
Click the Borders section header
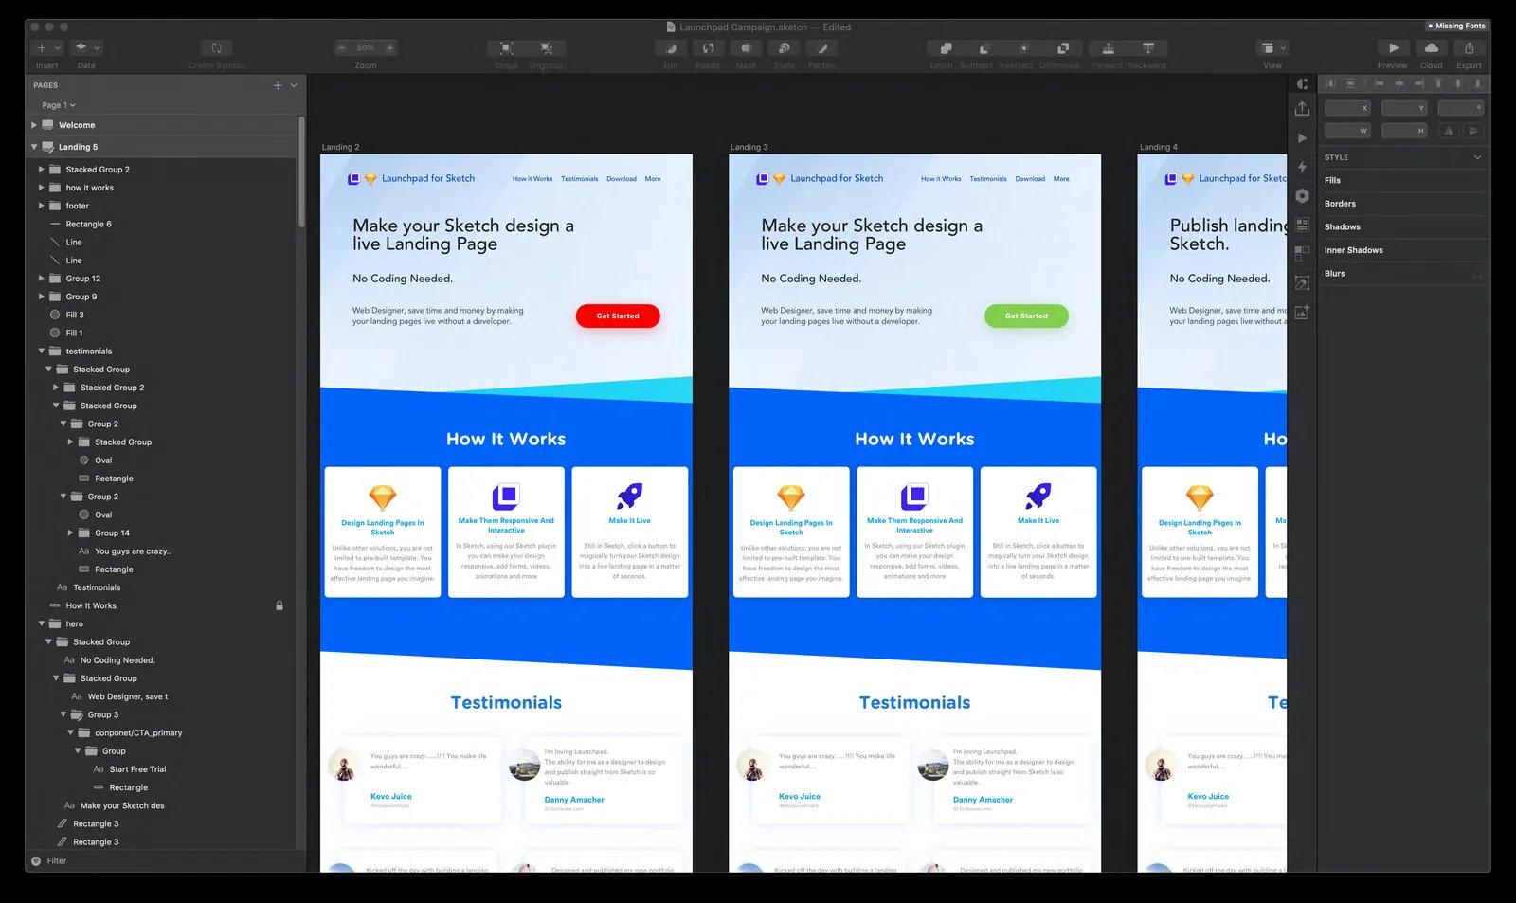(1340, 204)
